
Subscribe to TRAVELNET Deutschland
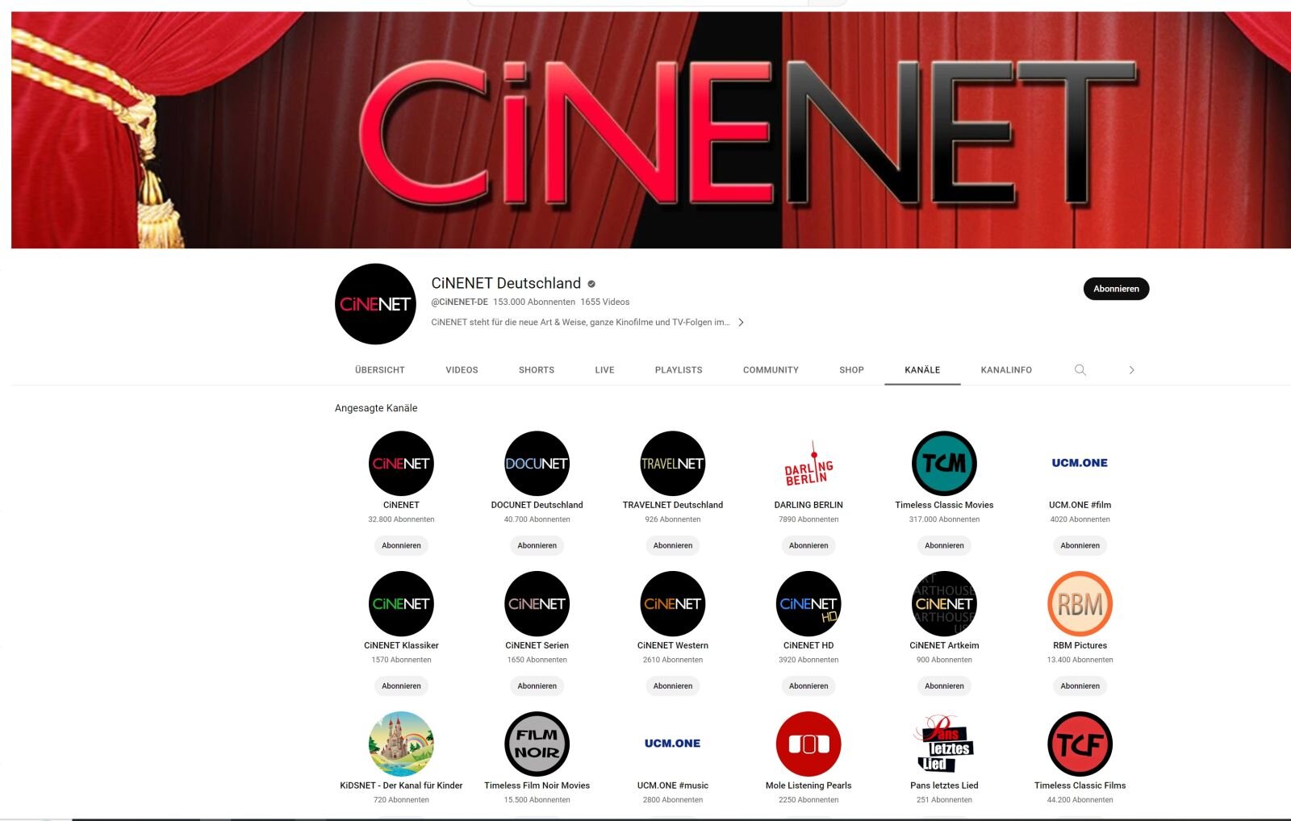point(672,546)
